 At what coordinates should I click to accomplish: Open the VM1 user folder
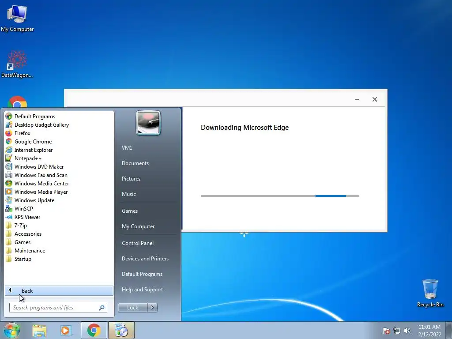(x=127, y=147)
